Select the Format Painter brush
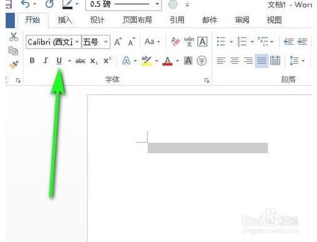 (x=14, y=64)
